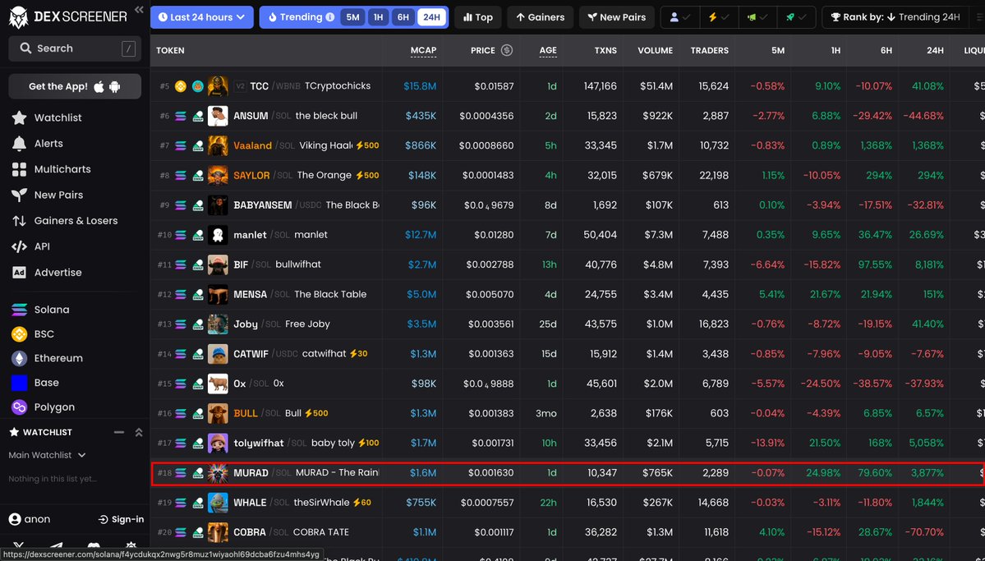
Task: Collapse the left sidebar with double chevron
Action: (139, 9)
